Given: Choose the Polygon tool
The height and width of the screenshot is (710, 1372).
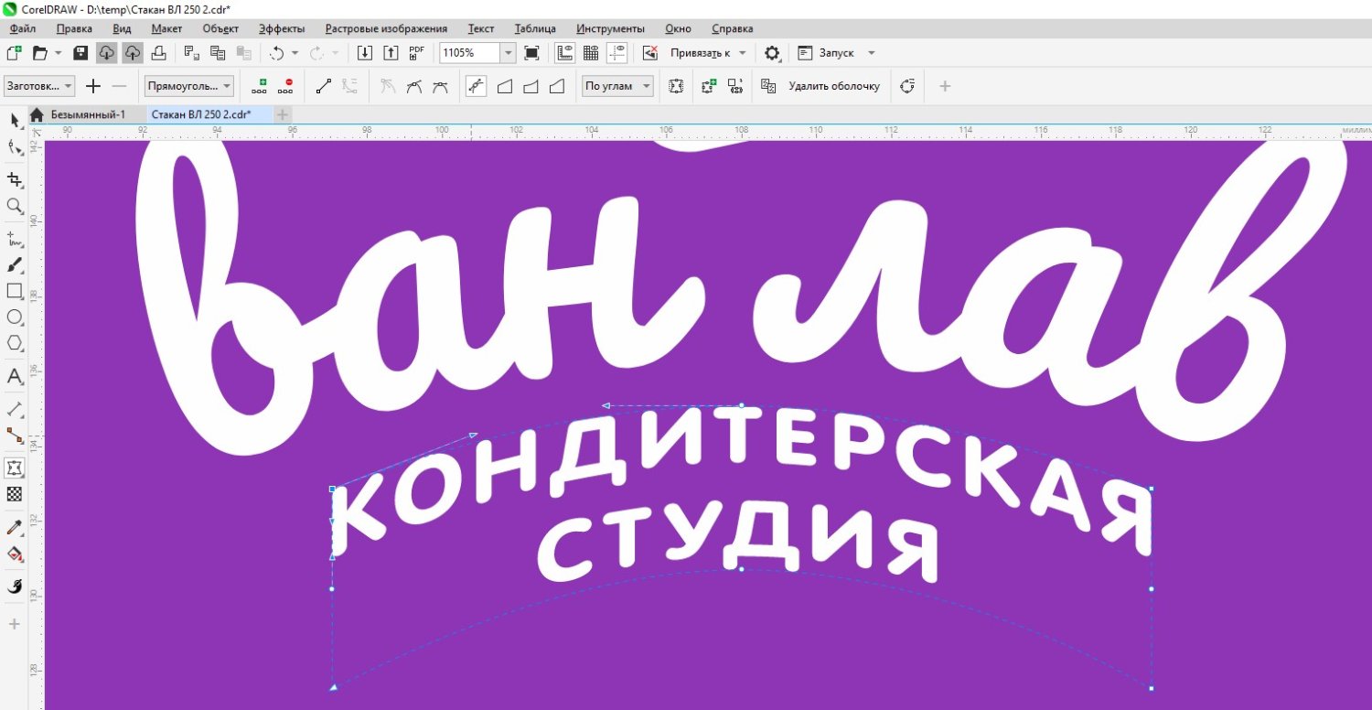Looking at the screenshot, I should (x=15, y=343).
